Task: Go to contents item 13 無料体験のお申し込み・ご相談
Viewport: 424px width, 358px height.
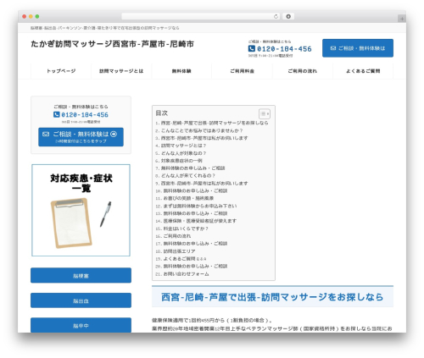Action: point(195,213)
